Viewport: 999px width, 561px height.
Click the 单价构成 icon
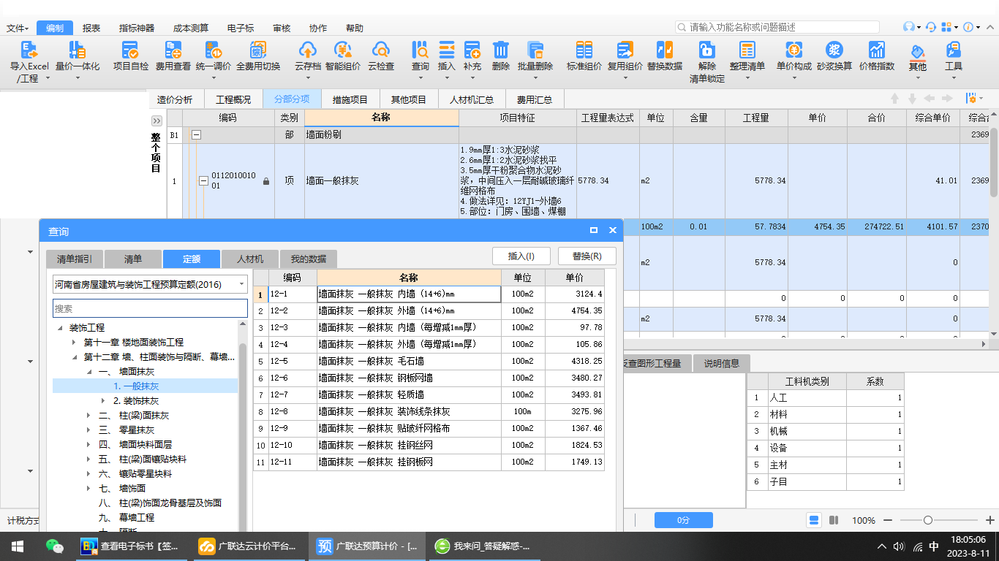pyautogui.click(x=794, y=50)
